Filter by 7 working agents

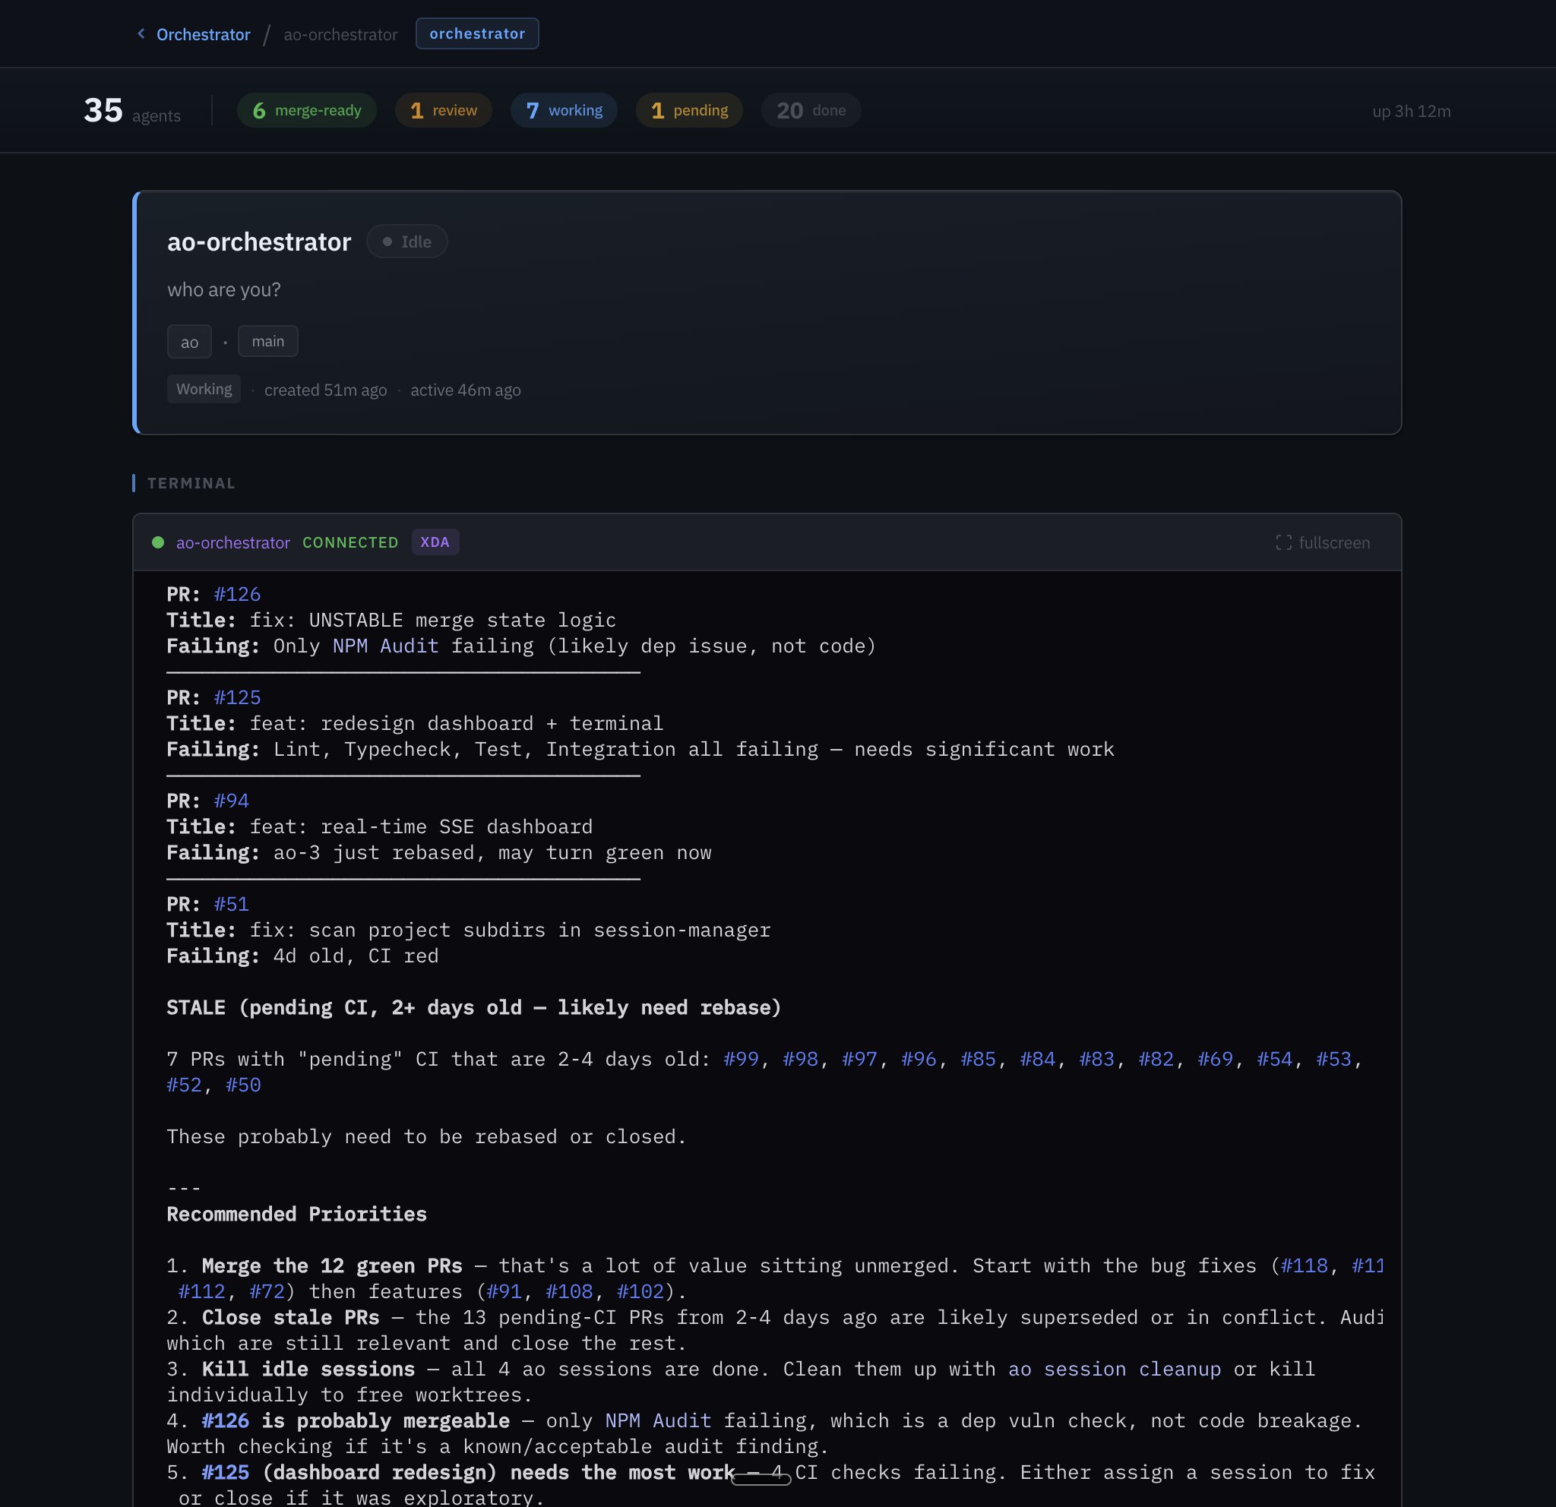click(x=564, y=110)
